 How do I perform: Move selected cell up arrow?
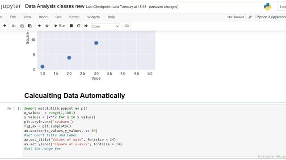[x=39, y=26]
